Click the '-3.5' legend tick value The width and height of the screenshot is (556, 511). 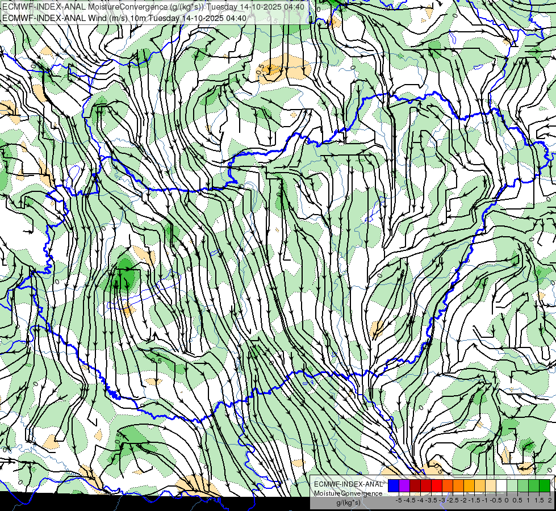pos(431,500)
